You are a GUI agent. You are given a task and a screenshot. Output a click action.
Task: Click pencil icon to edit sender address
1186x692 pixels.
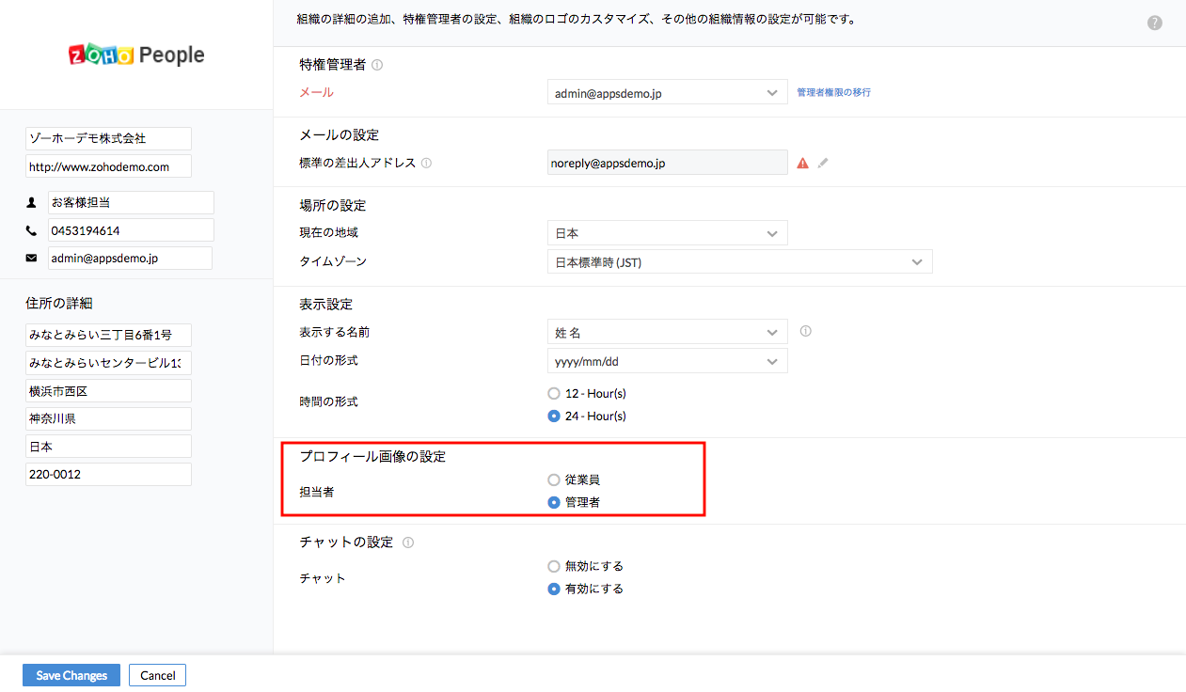(x=823, y=163)
